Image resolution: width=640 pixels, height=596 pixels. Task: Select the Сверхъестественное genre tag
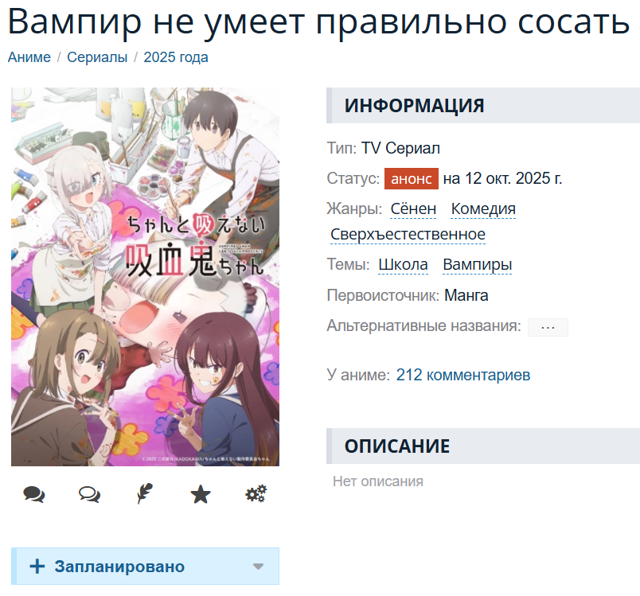[408, 235]
